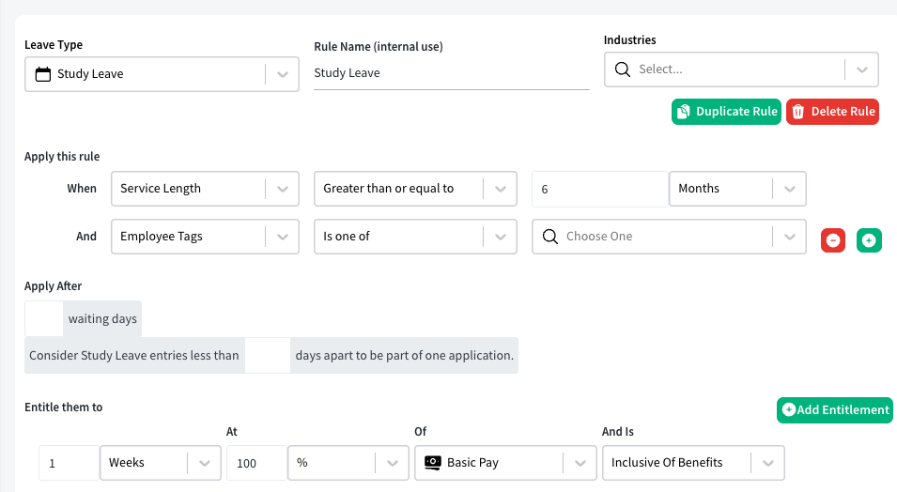The width and height of the screenshot is (897, 492).
Task: Open the Employee Tags dropdown
Action: click(x=205, y=237)
